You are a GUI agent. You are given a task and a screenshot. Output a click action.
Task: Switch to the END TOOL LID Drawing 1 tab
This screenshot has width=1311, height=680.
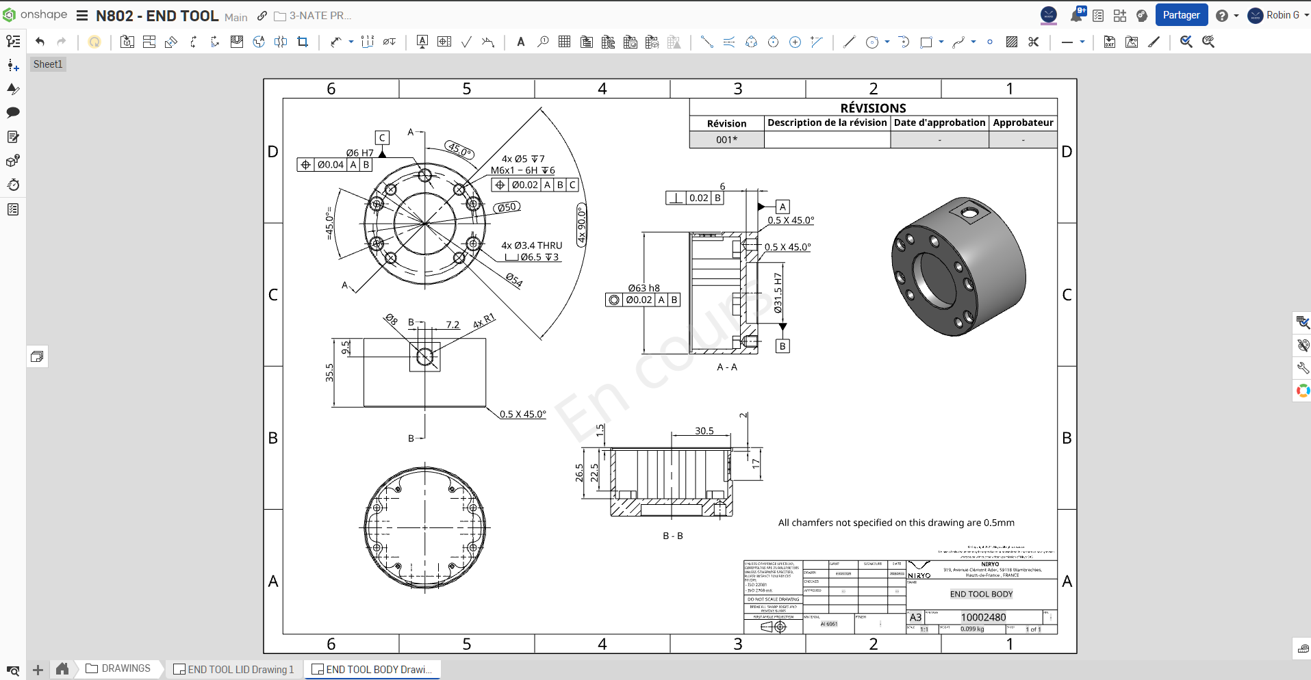[236, 669]
